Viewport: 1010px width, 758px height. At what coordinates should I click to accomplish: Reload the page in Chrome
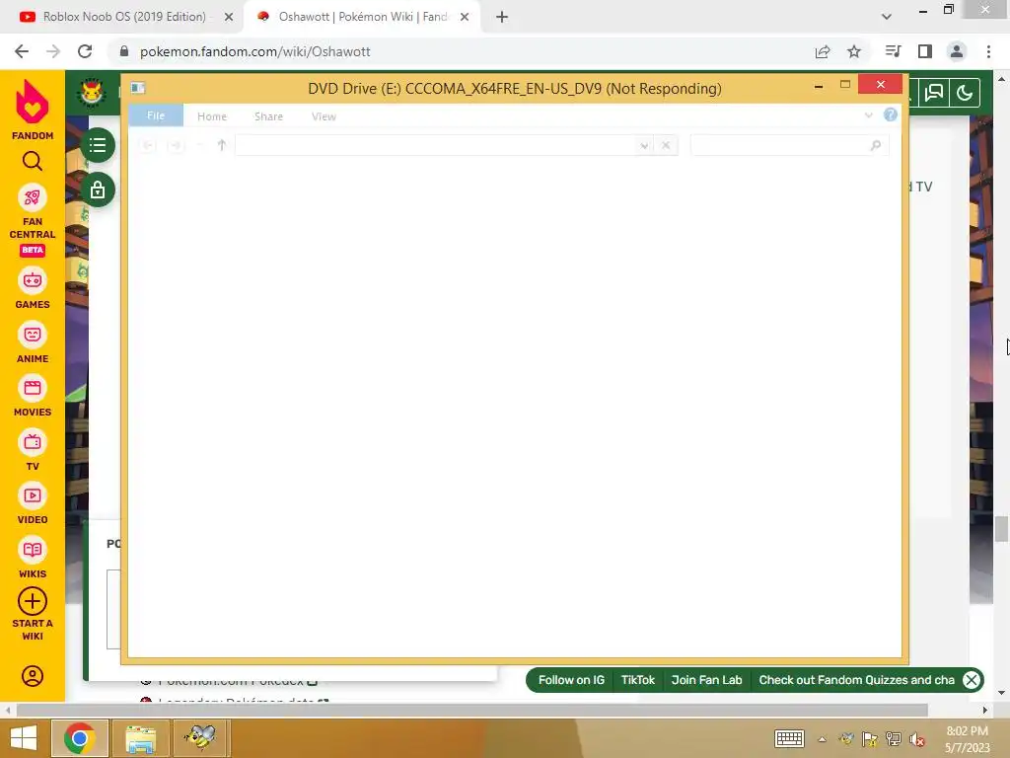click(x=85, y=51)
